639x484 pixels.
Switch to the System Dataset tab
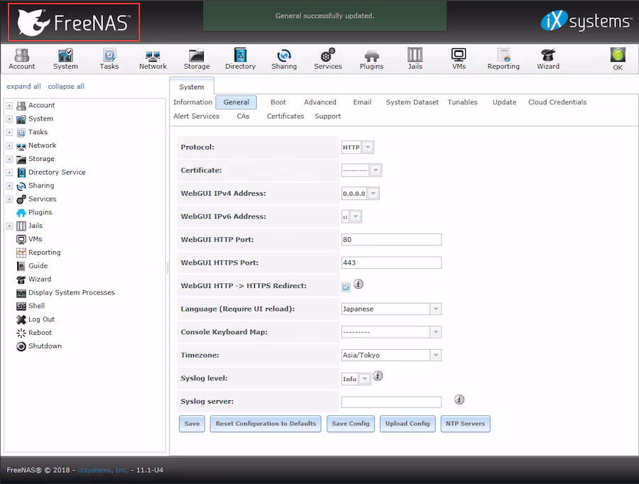412,102
